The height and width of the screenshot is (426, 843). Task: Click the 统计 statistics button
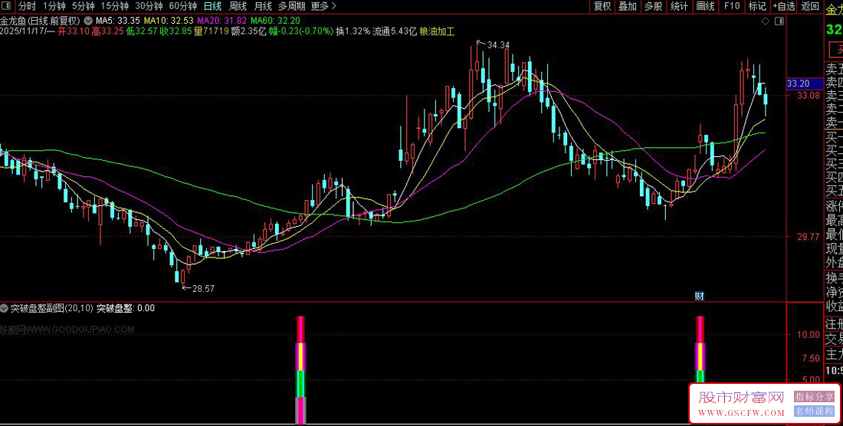coord(680,6)
